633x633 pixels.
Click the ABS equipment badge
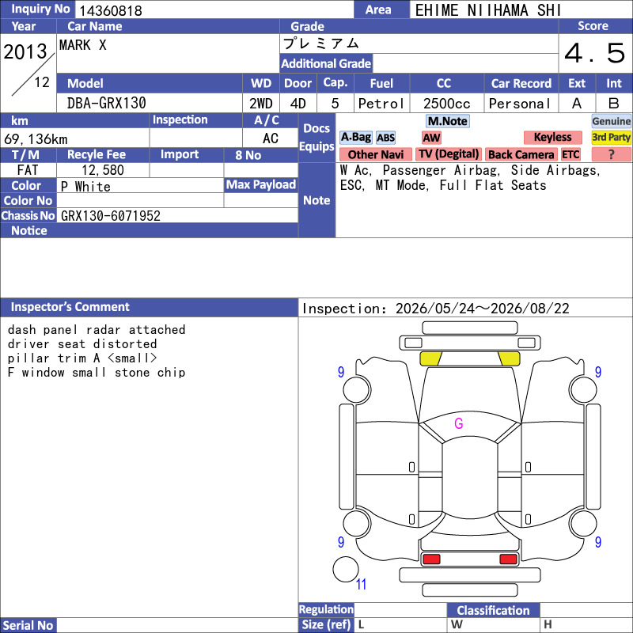click(x=385, y=138)
